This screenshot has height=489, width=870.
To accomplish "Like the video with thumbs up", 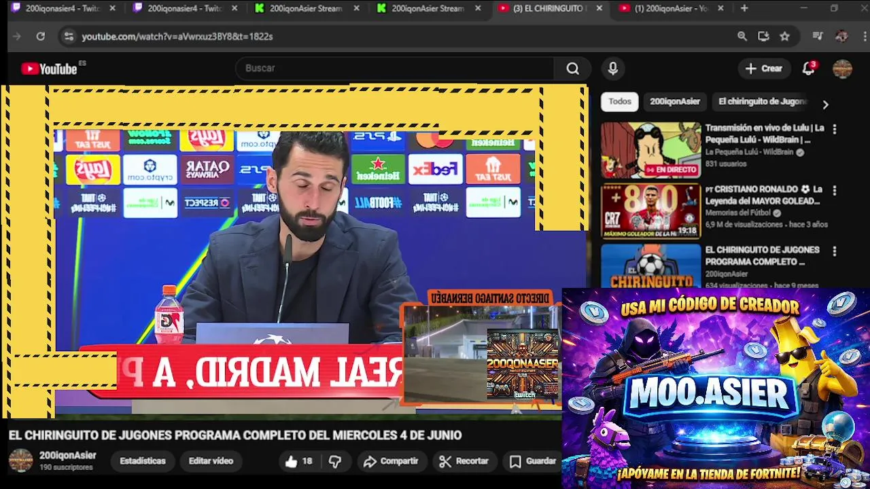I will coord(298,461).
